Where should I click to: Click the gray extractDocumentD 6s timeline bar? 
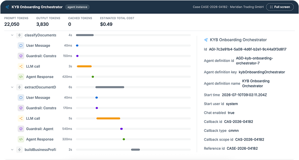tap(110, 87)
